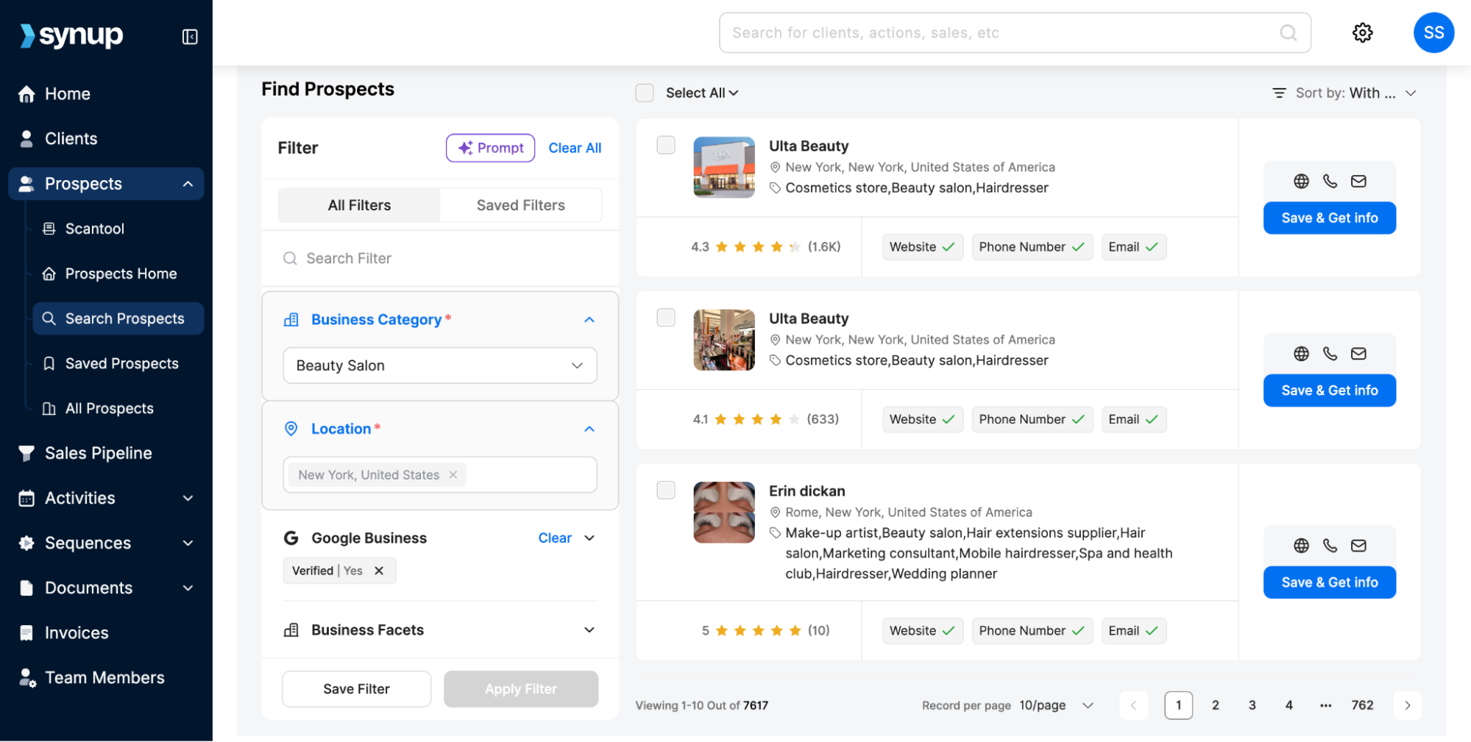1471x742 pixels.
Task: Click email envelope icon for second Ulta Beauty
Action: 1358,354
